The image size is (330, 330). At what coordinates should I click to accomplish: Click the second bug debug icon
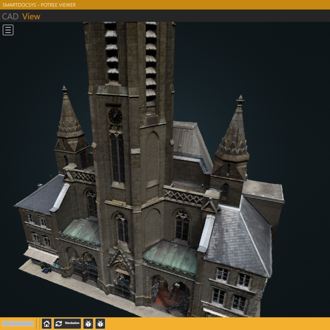point(100,324)
